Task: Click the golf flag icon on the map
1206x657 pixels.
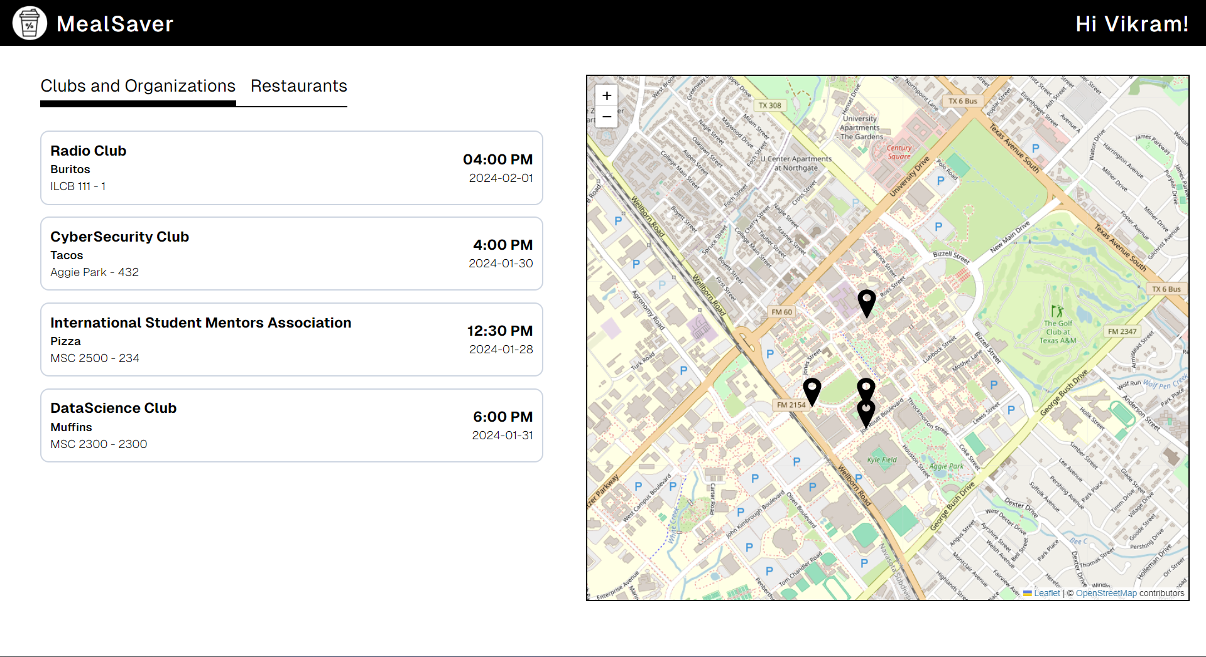Action: (x=1057, y=311)
